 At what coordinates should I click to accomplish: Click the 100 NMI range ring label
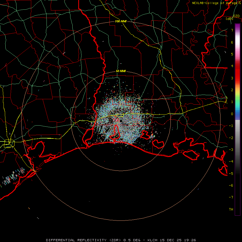tap(121, 21)
